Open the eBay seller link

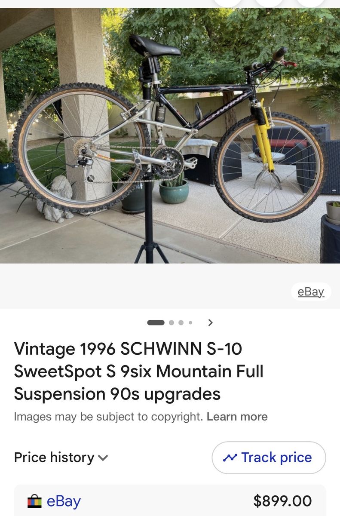click(64, 501)
